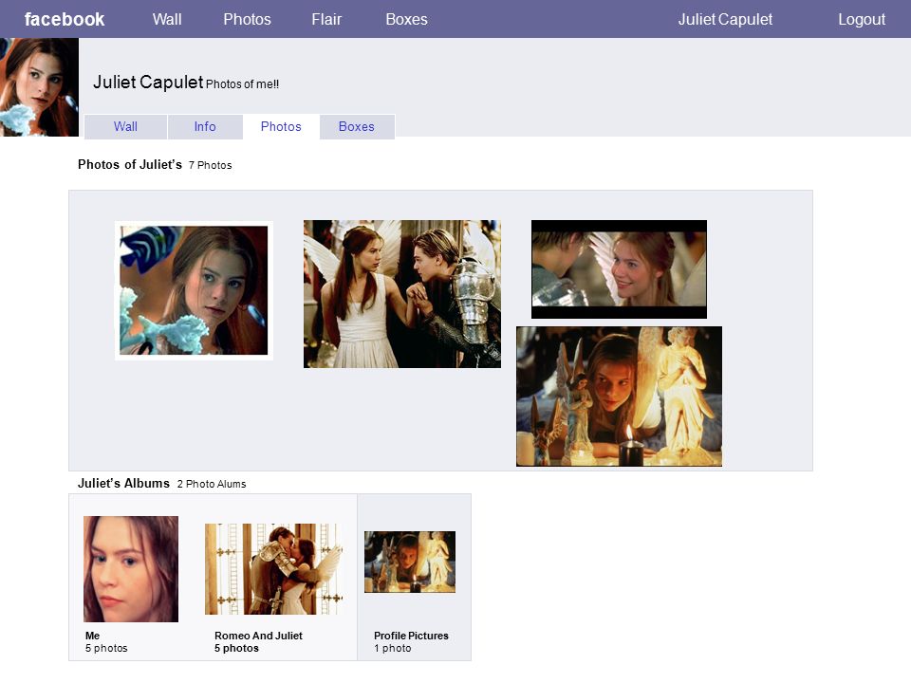Open Wall in the top navigation bar
The height and width of the screenshot is (683, 911).
(x=167, y=19)
